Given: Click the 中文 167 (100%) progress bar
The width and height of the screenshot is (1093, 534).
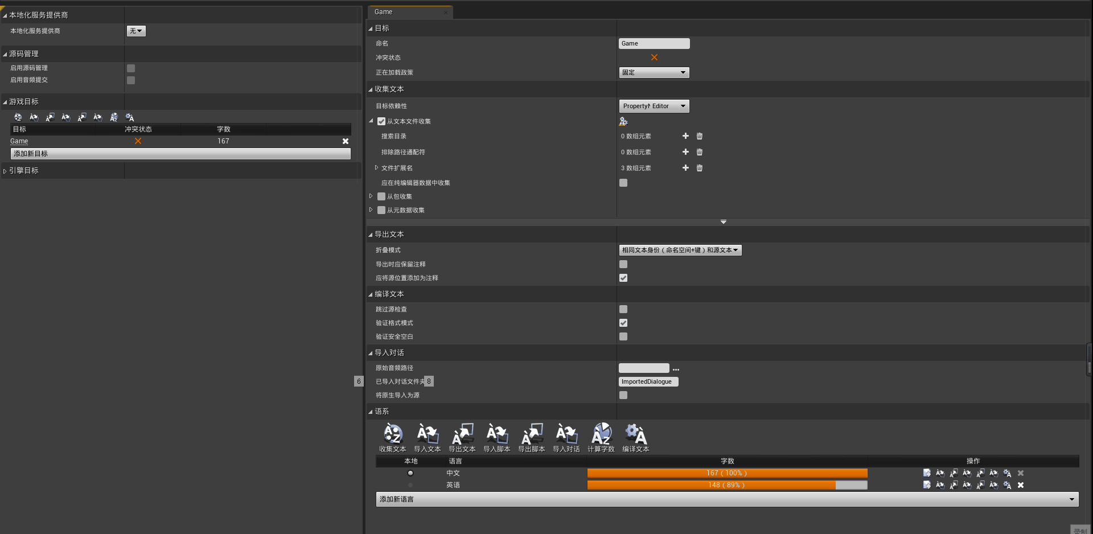Looking at the screenshot, I should pos(727,473).
